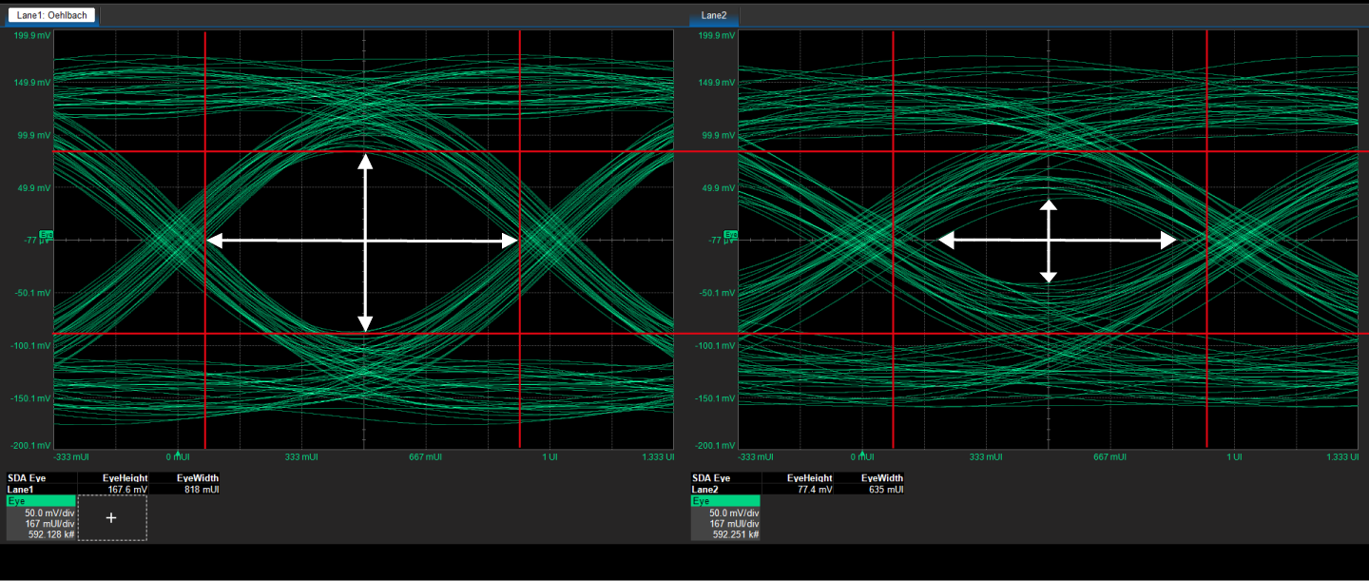Click Lane2 592.251 k# sample count

click(735, 534)
